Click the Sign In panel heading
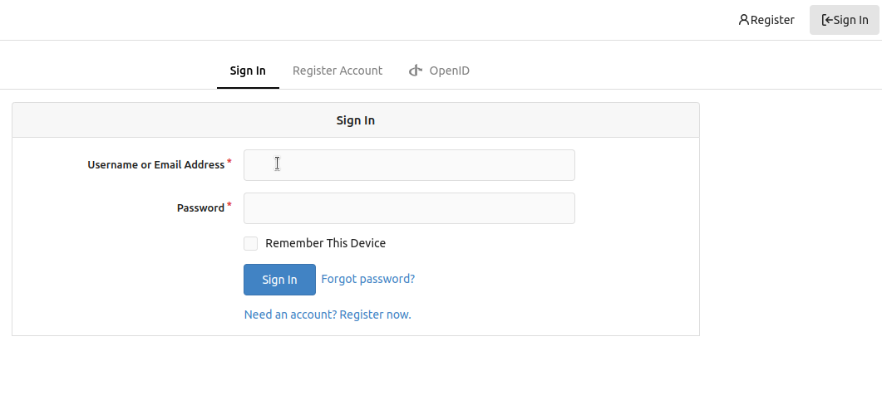Screen dimensions: 882x400 (355, 120)
